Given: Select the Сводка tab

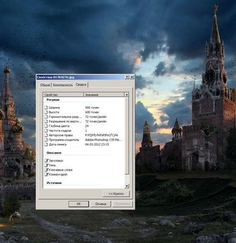Looking at the screenshot, I should pyautogui.click(x=81, y=84).
